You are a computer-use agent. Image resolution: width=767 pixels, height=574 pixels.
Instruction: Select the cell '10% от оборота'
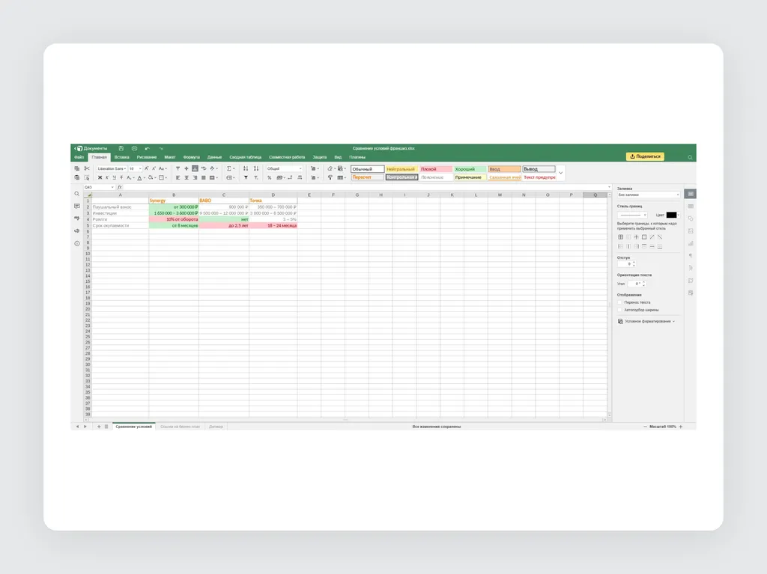pyautogui.click(x=174, y=219)
